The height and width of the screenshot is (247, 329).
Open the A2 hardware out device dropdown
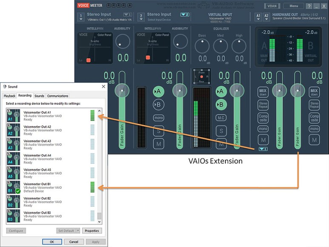click(x=266, y=17)
